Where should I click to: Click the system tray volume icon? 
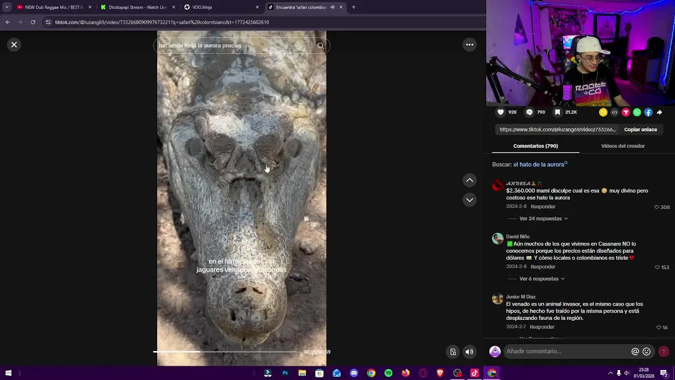coord(627,373)
